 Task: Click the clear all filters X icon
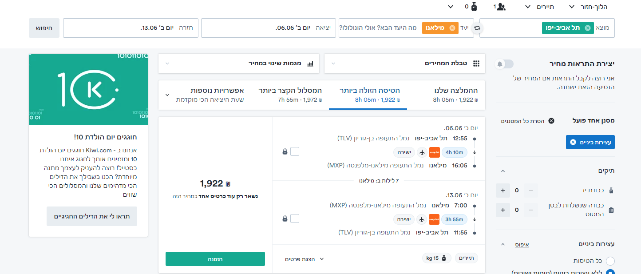coord(551,121)
